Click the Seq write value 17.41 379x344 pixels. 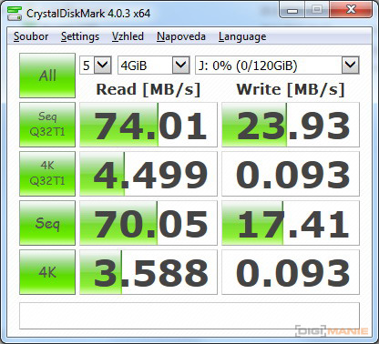point(291,223)
